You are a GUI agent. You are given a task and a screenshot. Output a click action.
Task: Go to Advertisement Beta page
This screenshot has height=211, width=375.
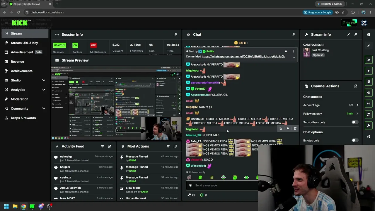[25, 52]
